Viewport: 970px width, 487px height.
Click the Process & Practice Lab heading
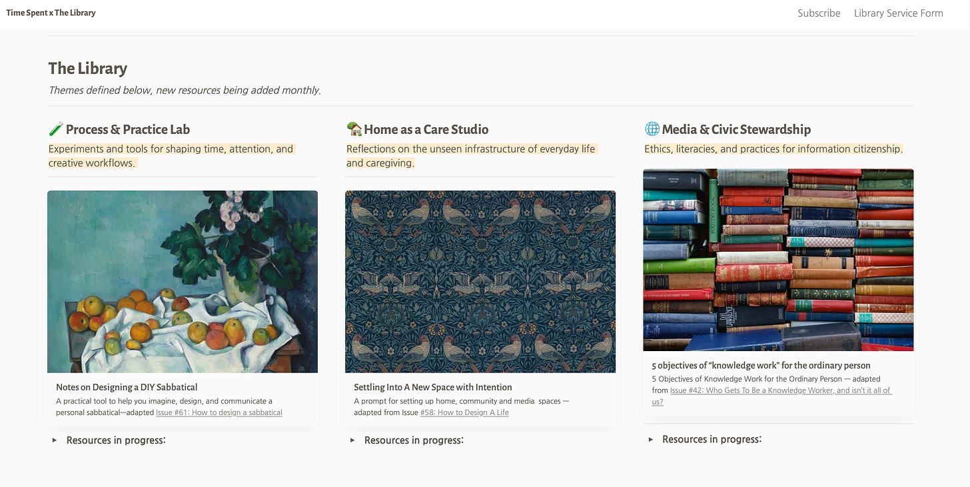coord(128,129)
